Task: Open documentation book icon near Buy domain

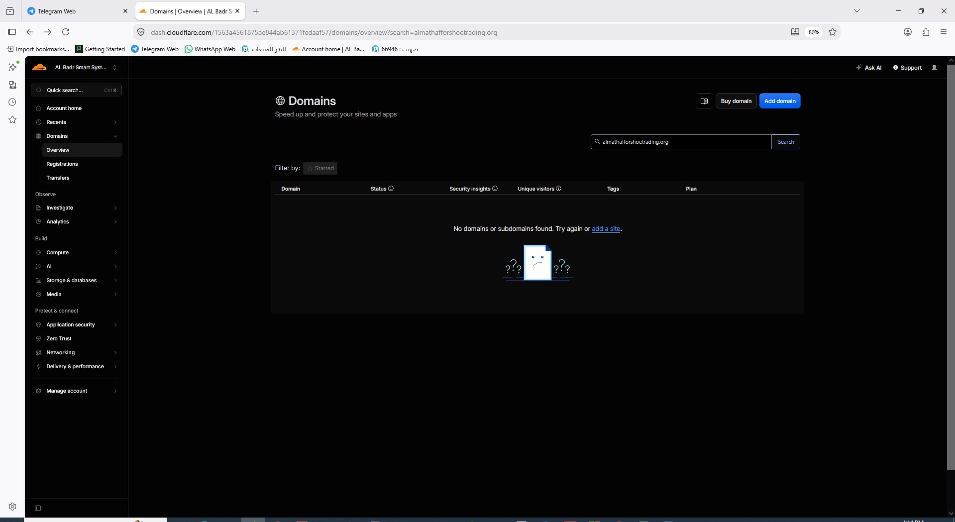Action: [x=704, y=101]
